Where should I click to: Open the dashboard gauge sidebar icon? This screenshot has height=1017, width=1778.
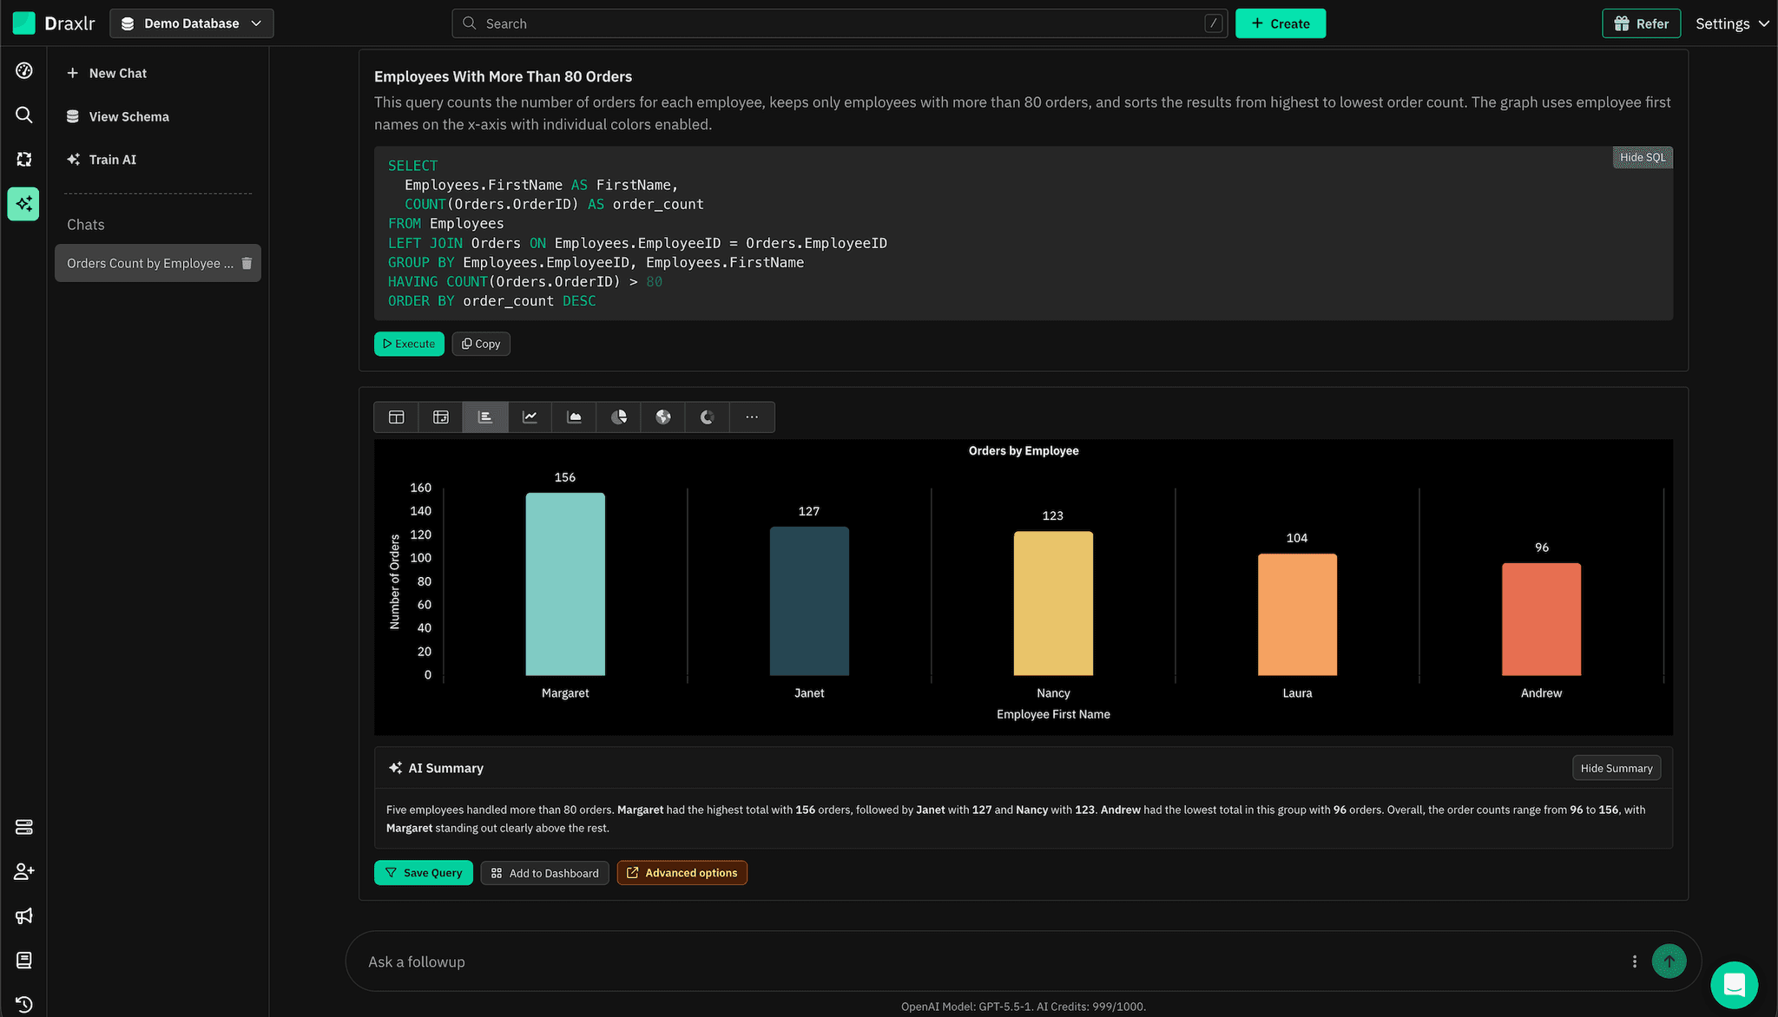point(24,70)
